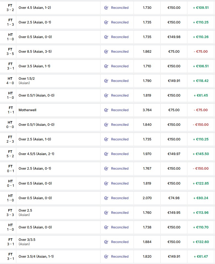Screen dimensions: 215x264
Task: Click the reconciled icon in the Over 3.5/4 row
Action: [106, 257]
